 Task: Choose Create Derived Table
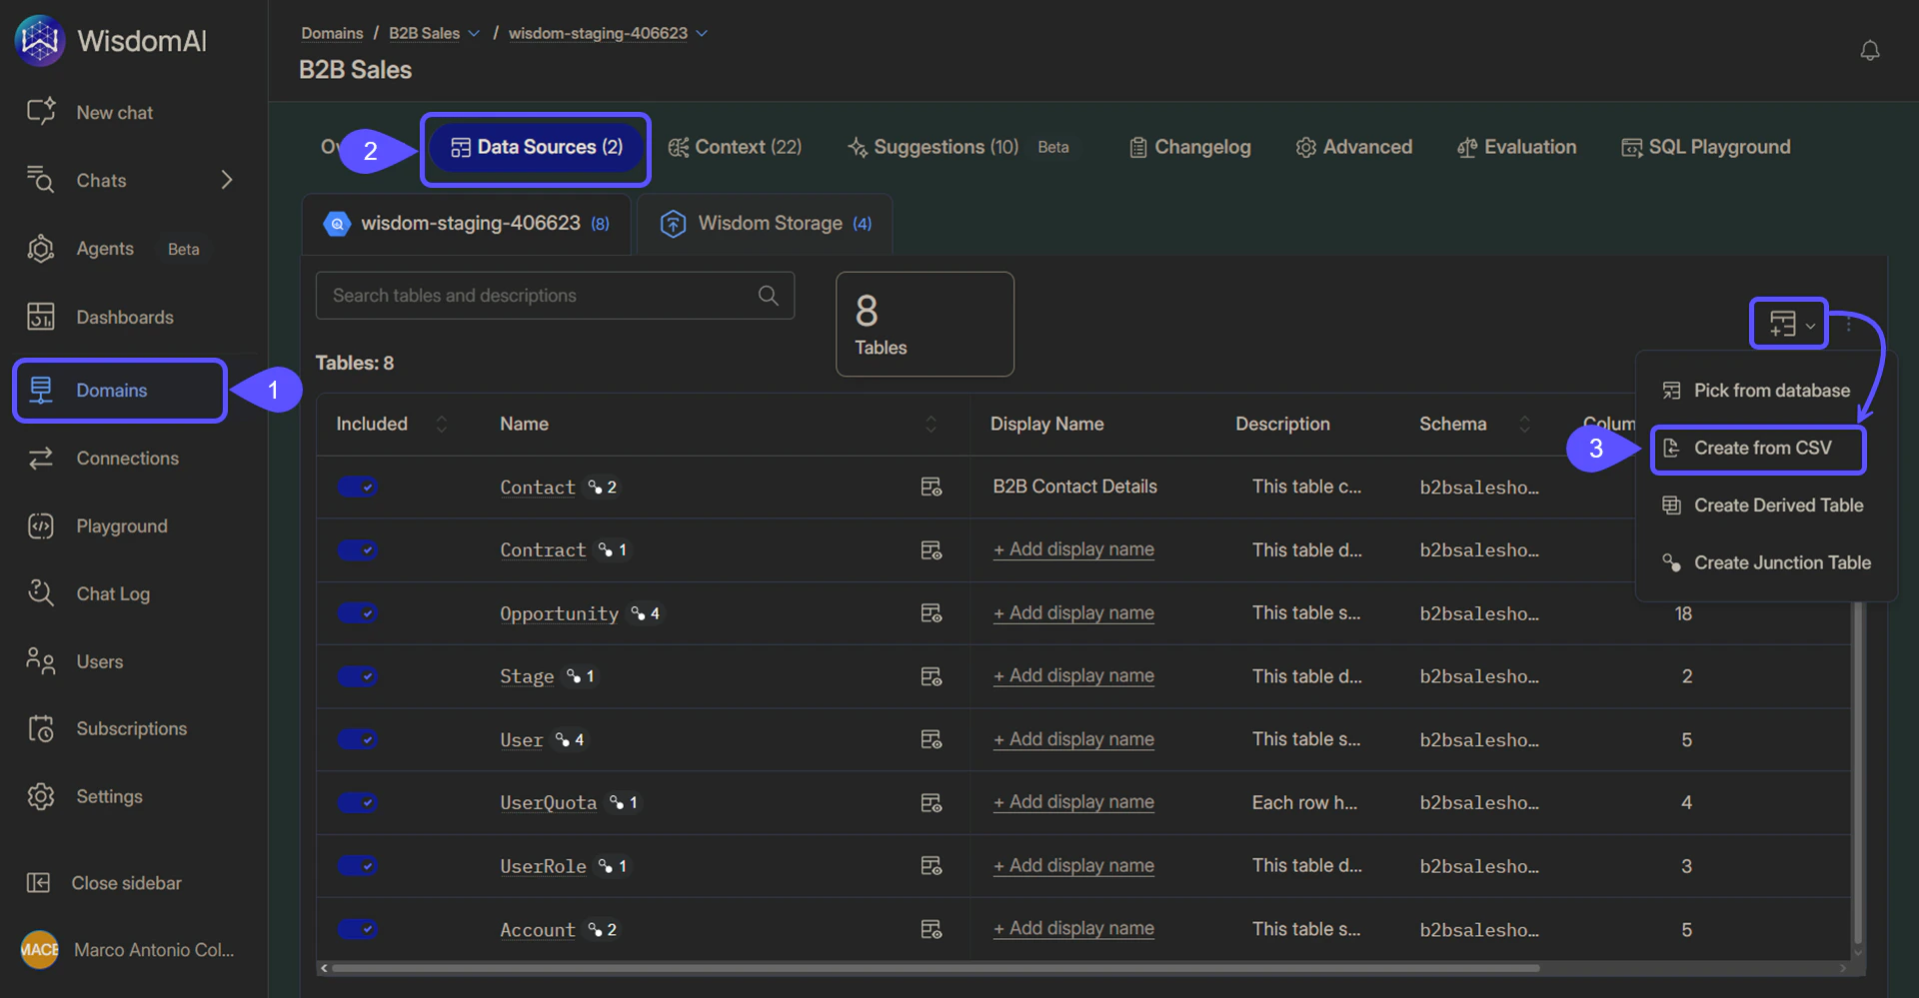[x=1762, y=505]
